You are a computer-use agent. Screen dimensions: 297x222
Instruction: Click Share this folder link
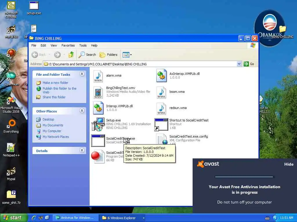coord(54,97)
